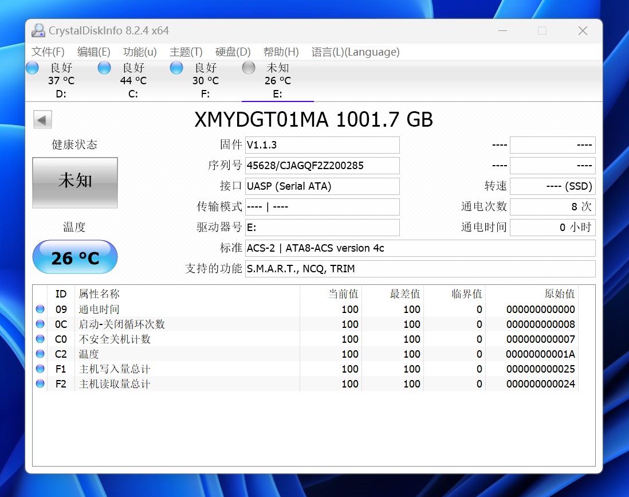Viewport: 629px width, 497px height.
Task: Click status orb for attribute F1 主机写入量总计
Action: 40,369
